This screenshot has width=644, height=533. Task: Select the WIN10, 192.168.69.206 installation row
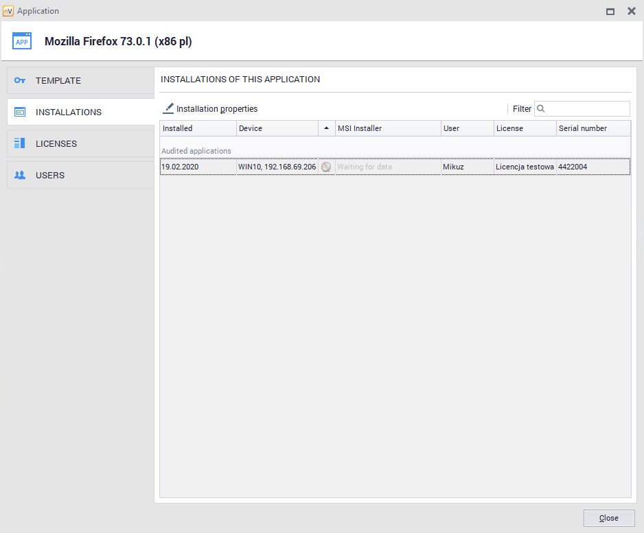click(x=277, y=167)
